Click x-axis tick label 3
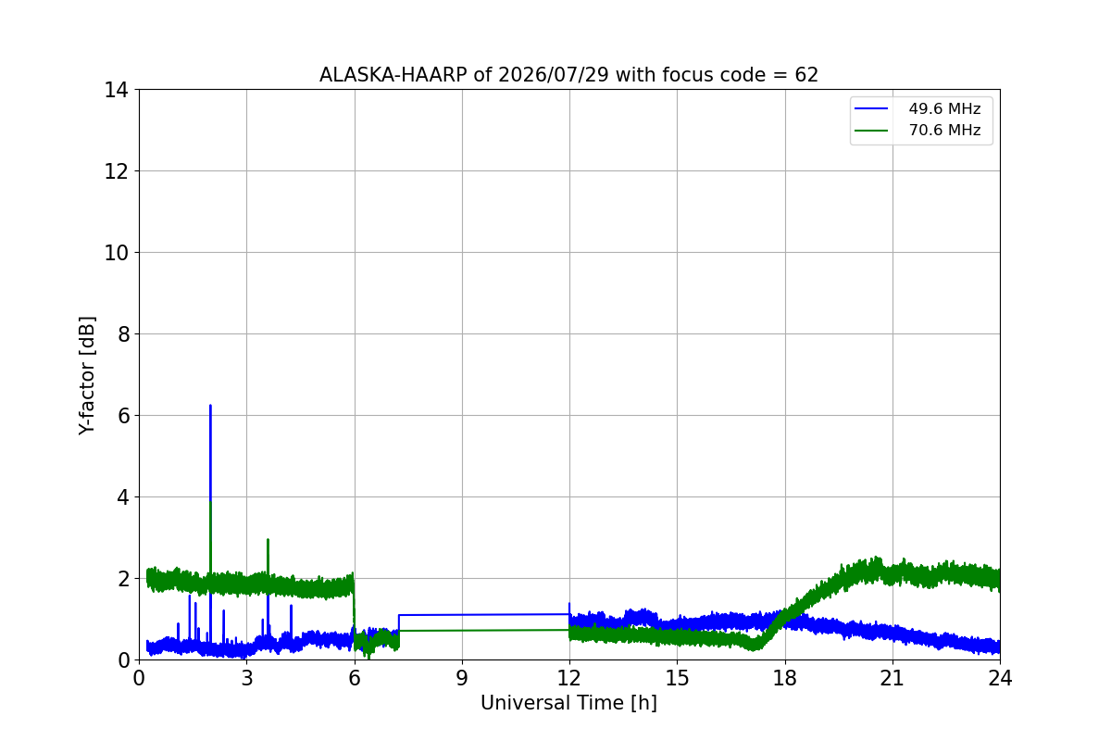This screenshot has height=741, width=1111. 246,678
